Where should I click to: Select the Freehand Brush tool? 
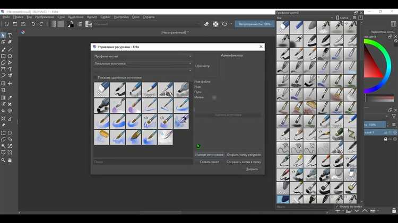3,49
